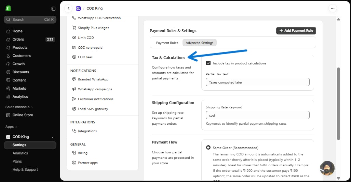
Task: Click the WhatsApp COD verification phone icon
Action: (x=74, y=18)
